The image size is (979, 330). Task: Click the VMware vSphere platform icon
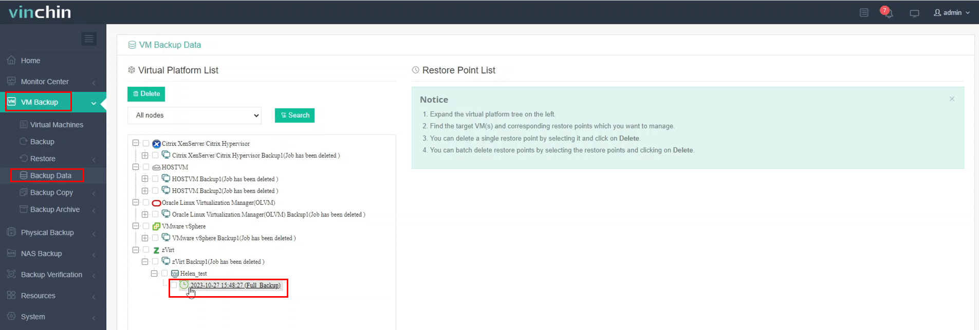156,226
